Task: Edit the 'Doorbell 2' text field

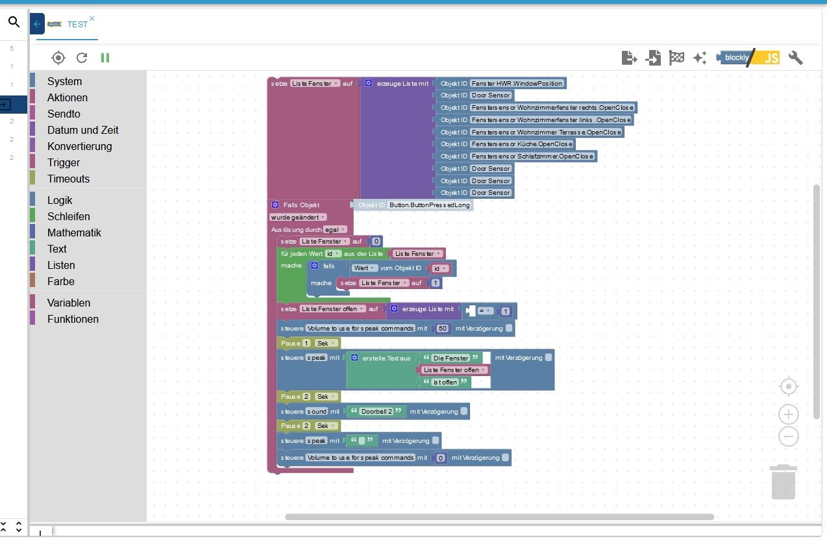Action: point(377,411)
